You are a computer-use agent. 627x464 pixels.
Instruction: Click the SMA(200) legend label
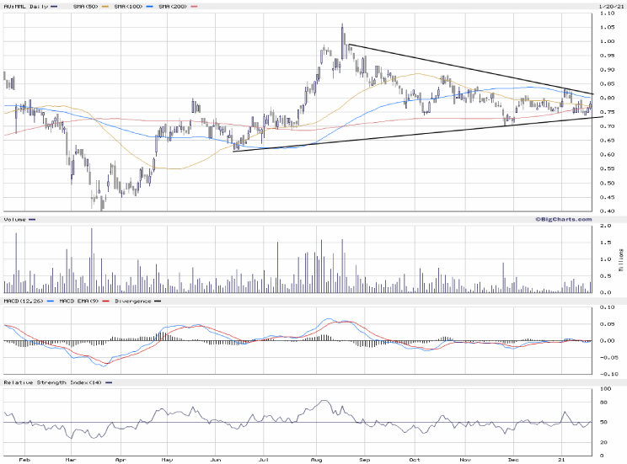(x=173, y=6)
